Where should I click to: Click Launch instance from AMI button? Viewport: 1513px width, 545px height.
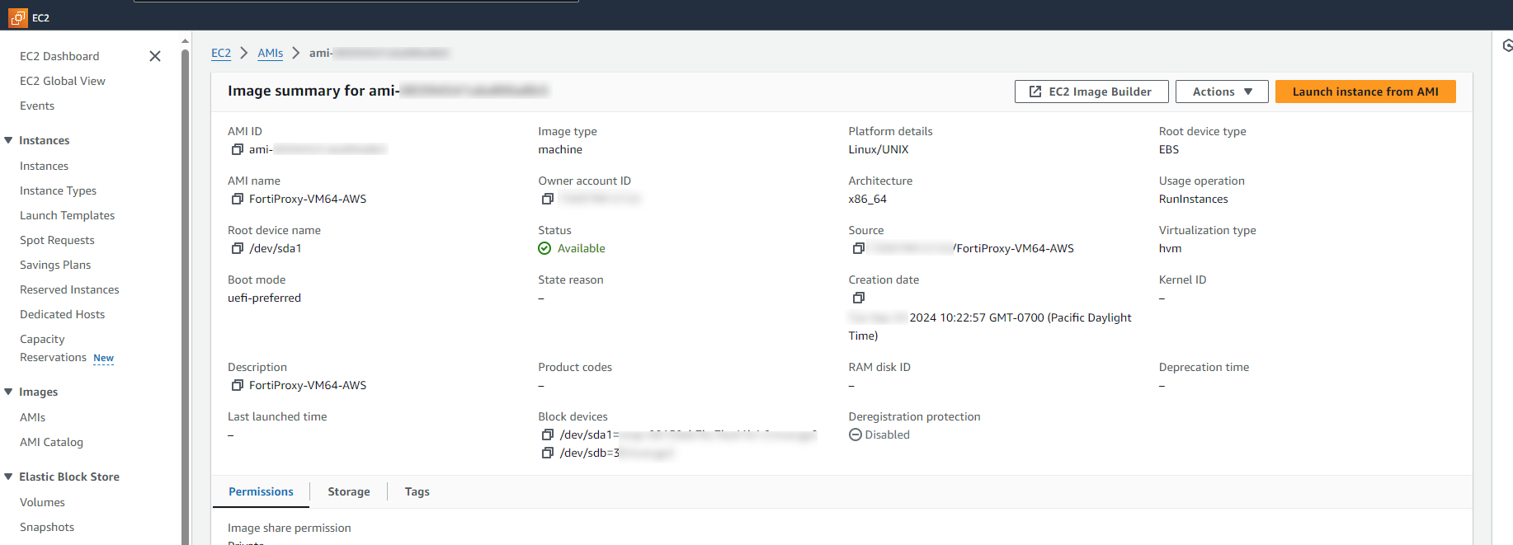coord(1365,92)
